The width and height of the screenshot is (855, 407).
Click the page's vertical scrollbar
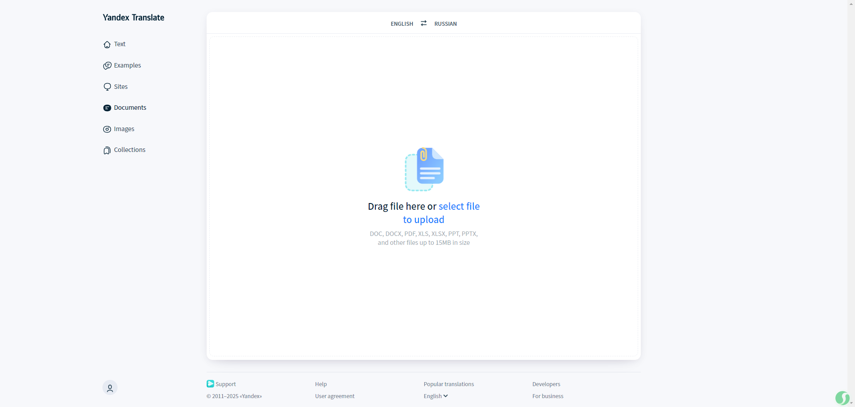(x=851, y=200)
